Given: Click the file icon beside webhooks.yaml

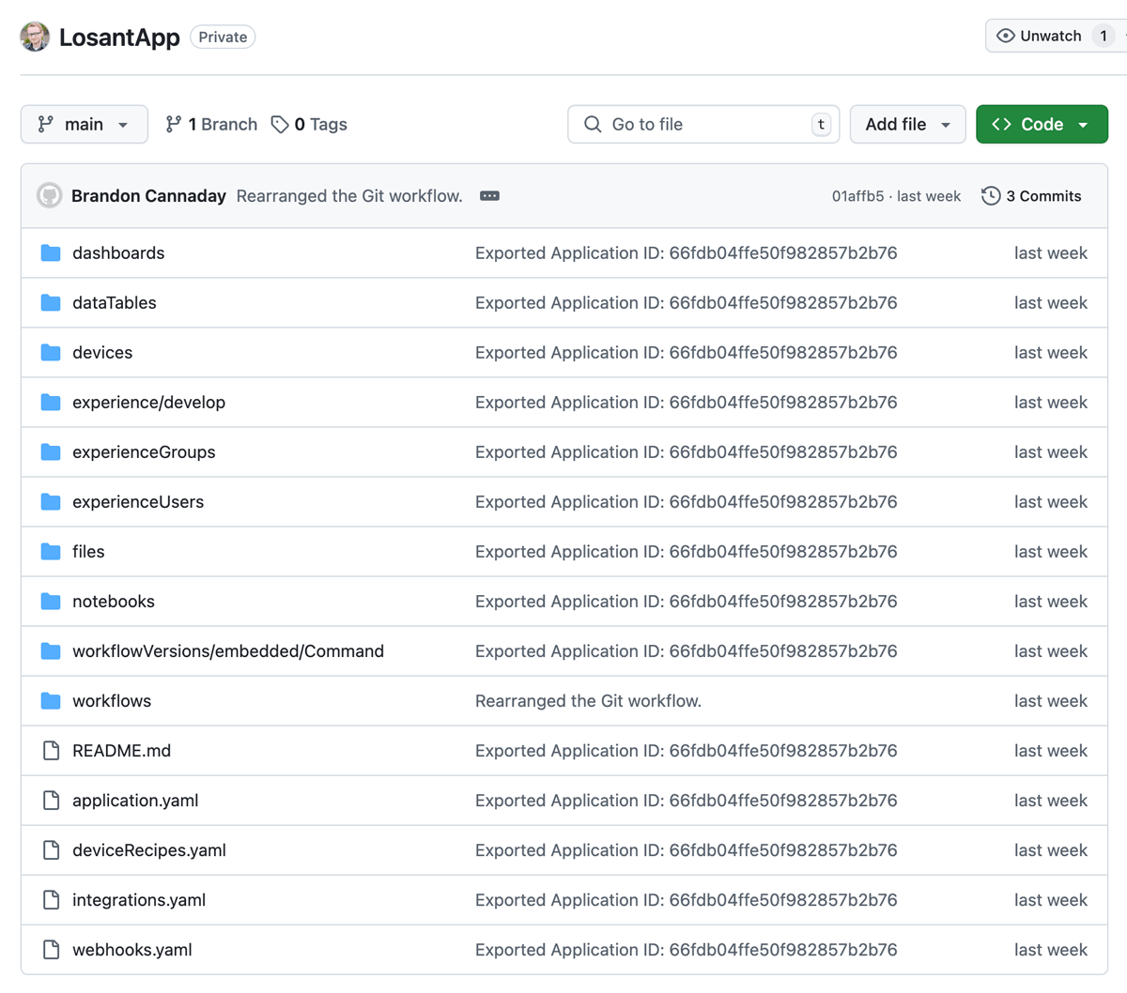Looking at the screenshot, I should tap(52, 949).
